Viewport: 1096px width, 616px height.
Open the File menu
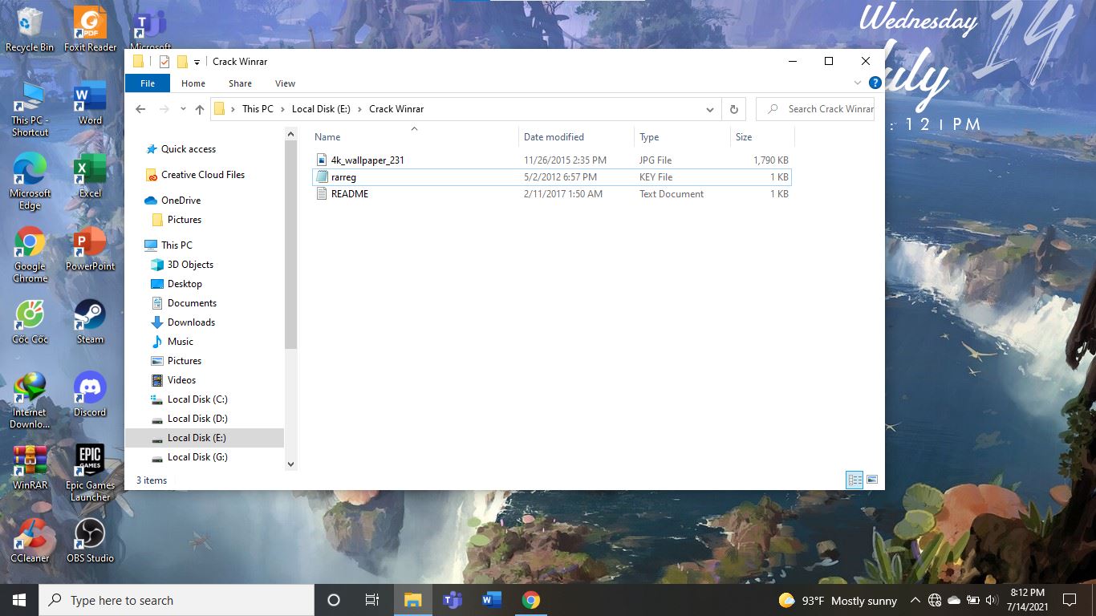147,83
